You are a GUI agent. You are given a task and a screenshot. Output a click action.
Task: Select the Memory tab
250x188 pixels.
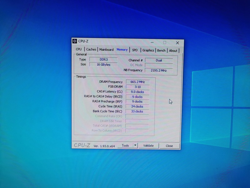[x=122, y=50]
